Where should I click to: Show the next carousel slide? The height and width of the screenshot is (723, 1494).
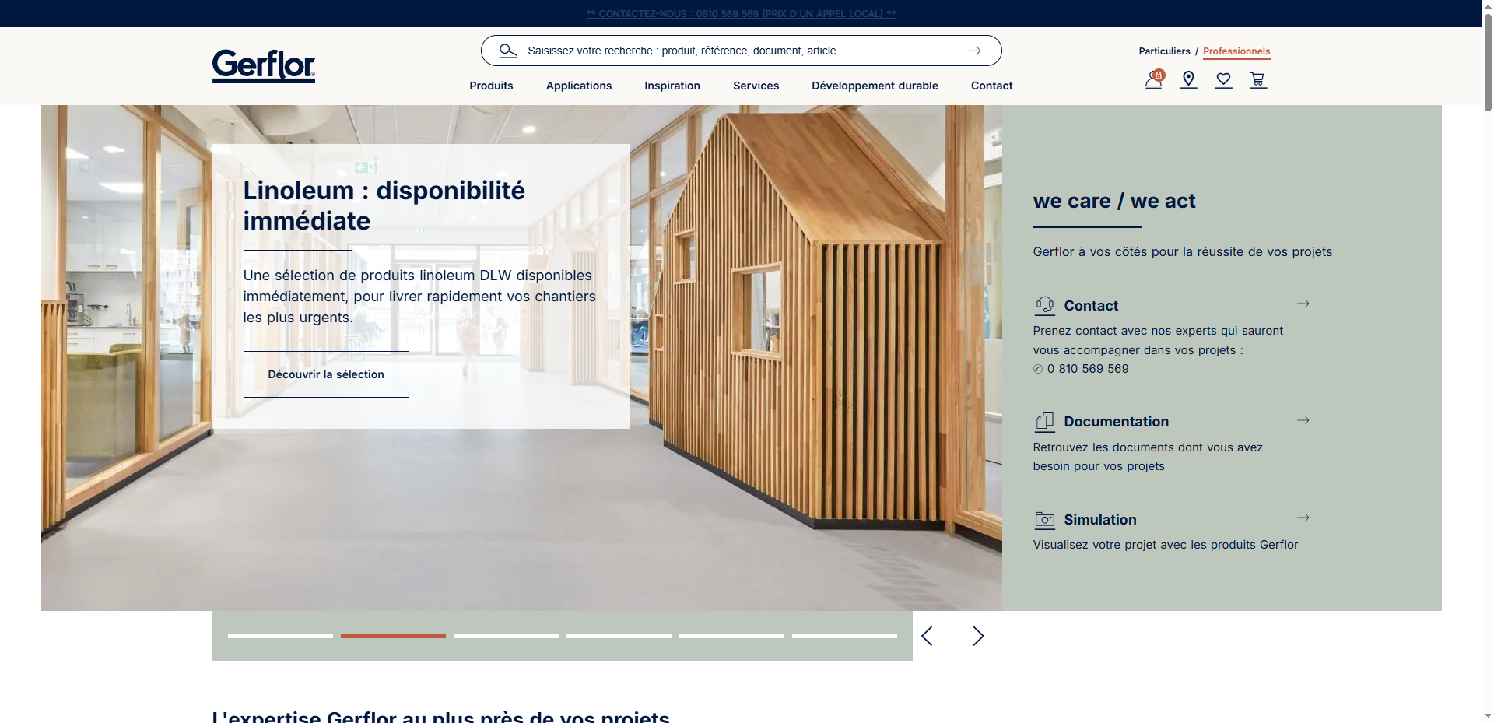(978, 636)
